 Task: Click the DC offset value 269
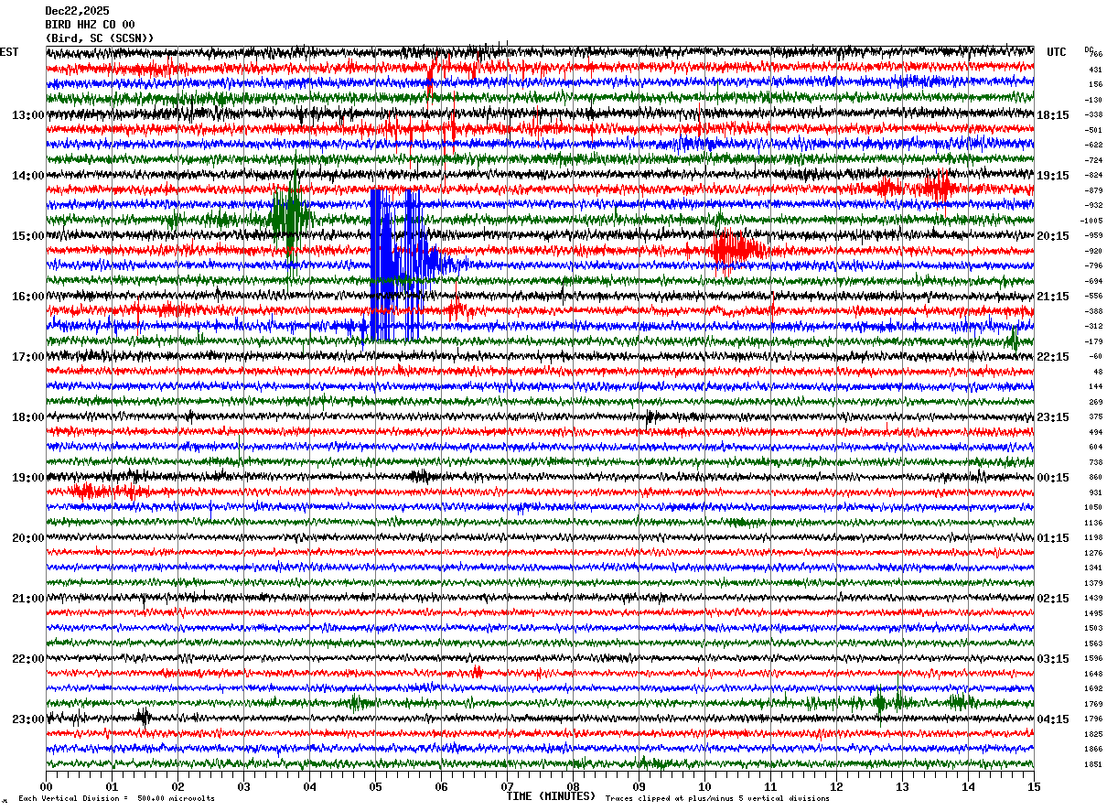tap(1095, 402)
